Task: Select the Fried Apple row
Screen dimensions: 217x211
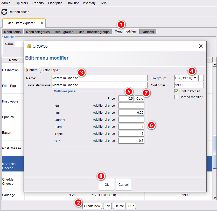Action: coord(13,101)
